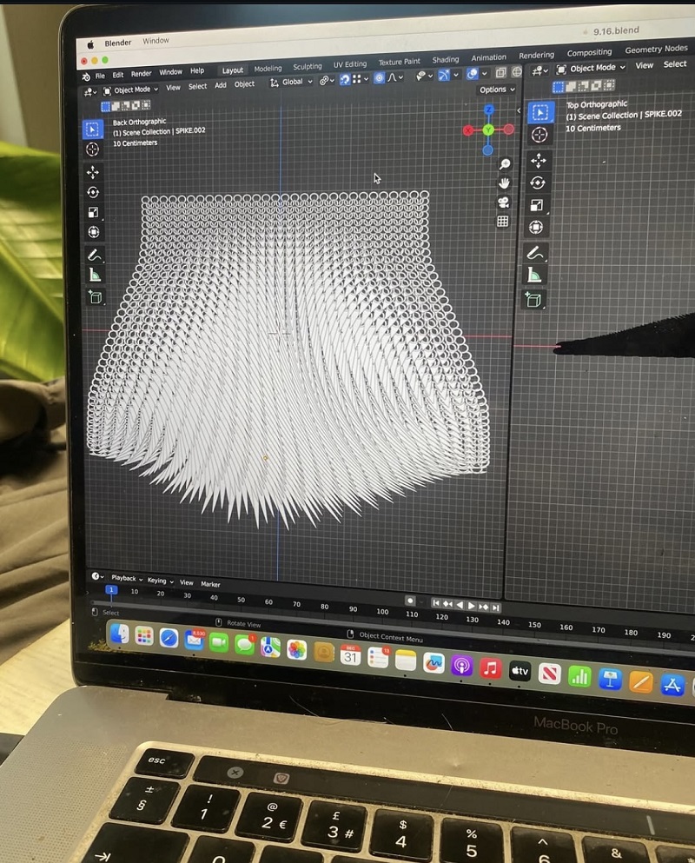Toggle camera view with the camera icon
The image size is (695, 863).
point(503,202)
